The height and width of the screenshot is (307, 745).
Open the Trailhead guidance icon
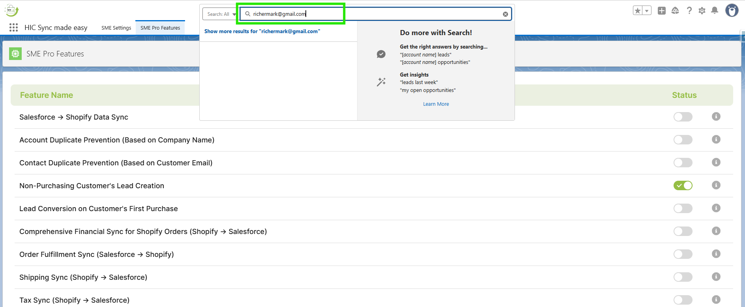(675, 11)
